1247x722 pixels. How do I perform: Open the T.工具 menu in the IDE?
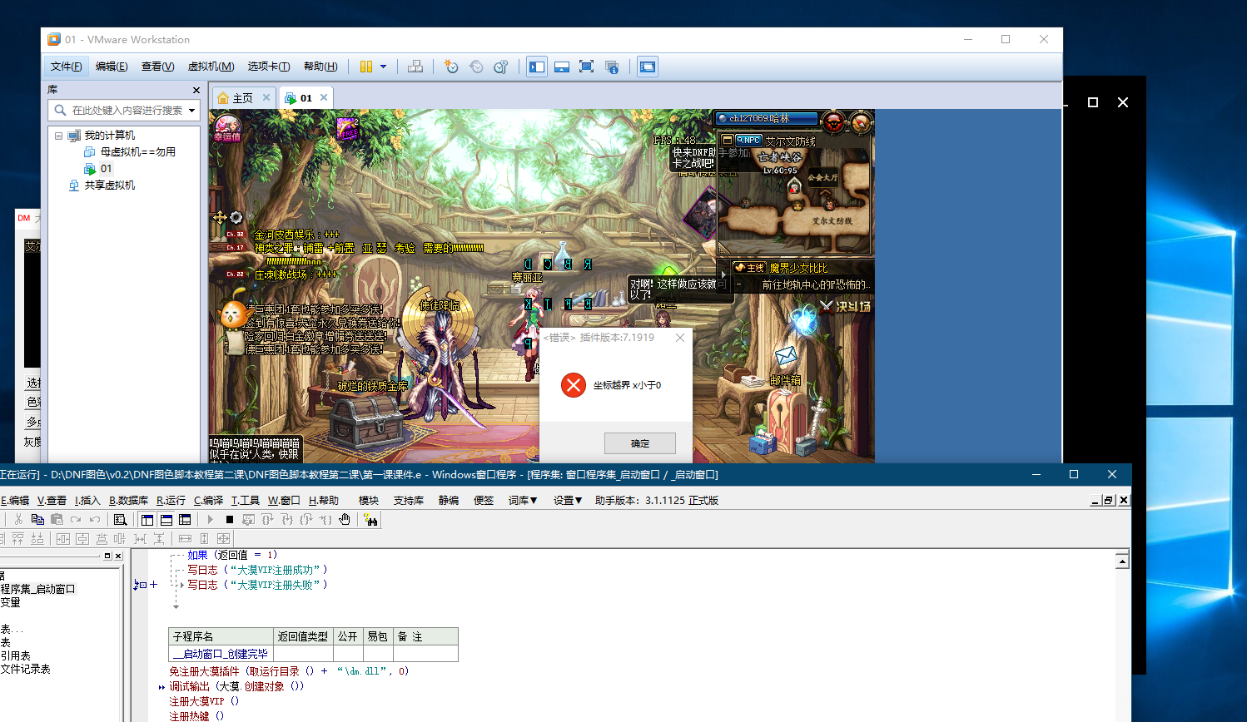point(245,500)
